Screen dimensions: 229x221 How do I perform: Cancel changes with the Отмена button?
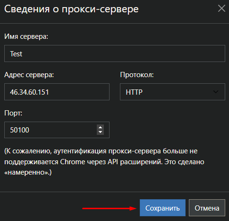click(x=207, y=208)
